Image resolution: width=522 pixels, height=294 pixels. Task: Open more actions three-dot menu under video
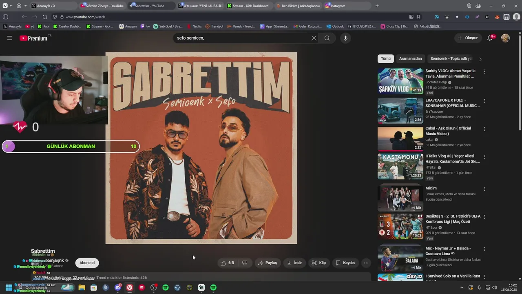tap(366, 263)
